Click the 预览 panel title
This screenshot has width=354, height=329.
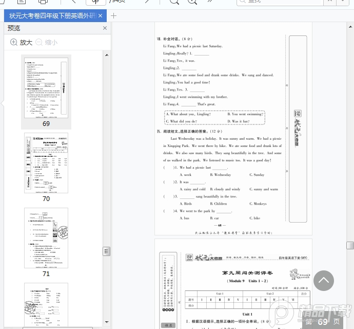[14, 28]
